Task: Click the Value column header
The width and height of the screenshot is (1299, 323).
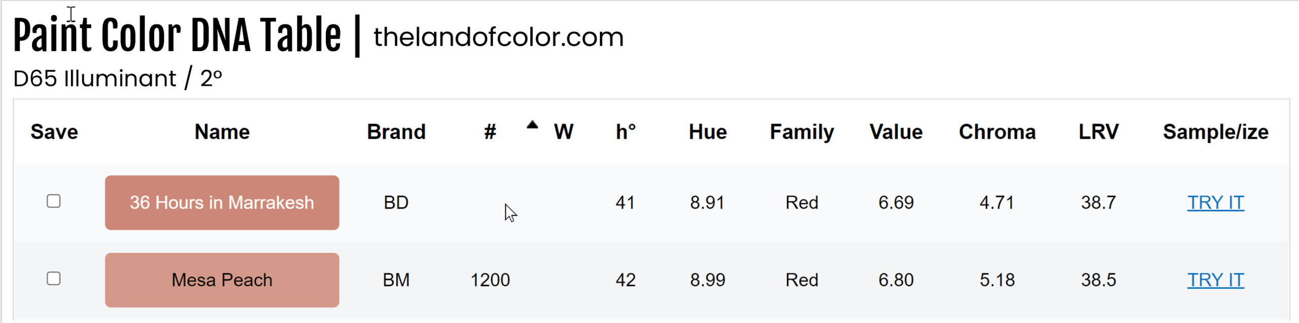Action: [x=896, y=132]
